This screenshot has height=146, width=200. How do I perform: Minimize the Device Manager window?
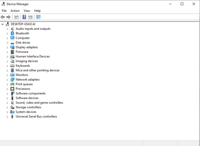pos(170,4)
